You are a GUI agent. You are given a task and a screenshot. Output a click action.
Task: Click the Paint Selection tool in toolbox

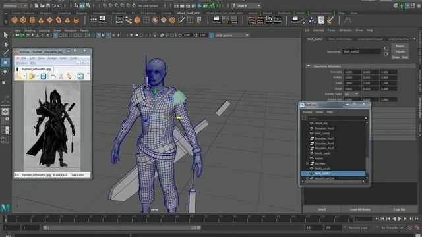(5, 53)
